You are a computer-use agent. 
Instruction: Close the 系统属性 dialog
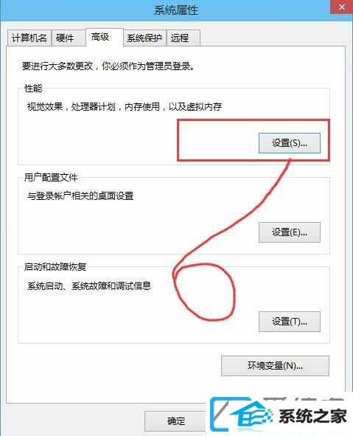click(x=341, y=7)
